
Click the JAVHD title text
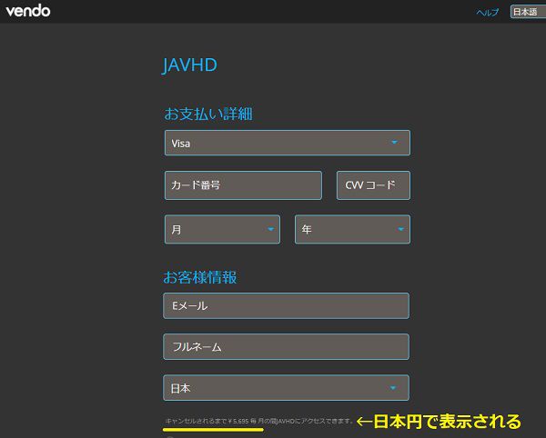point(190,65)
